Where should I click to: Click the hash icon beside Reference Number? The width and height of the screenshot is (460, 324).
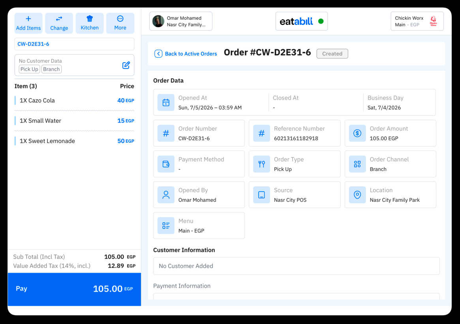coord(262,133)
